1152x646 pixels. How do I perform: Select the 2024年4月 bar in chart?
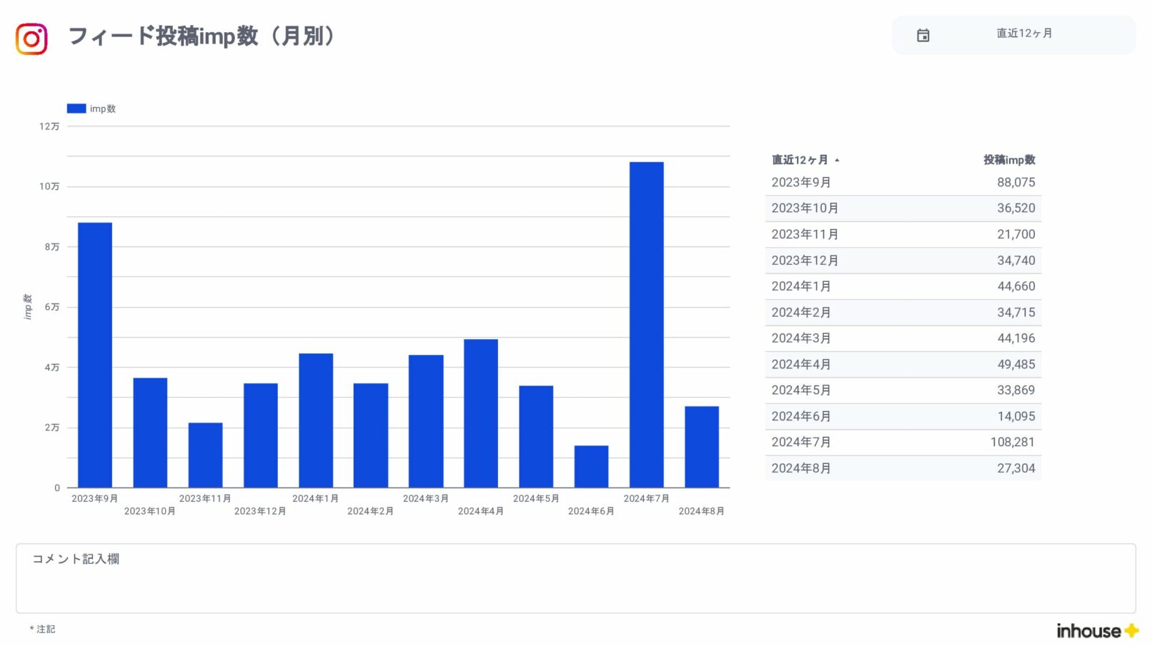(480, 413)
